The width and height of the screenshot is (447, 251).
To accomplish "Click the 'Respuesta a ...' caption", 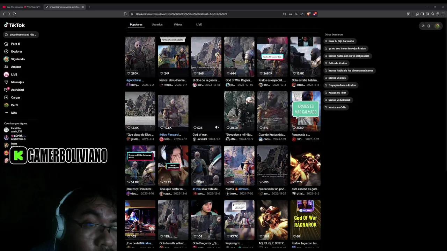I will (x=301, y=135).
